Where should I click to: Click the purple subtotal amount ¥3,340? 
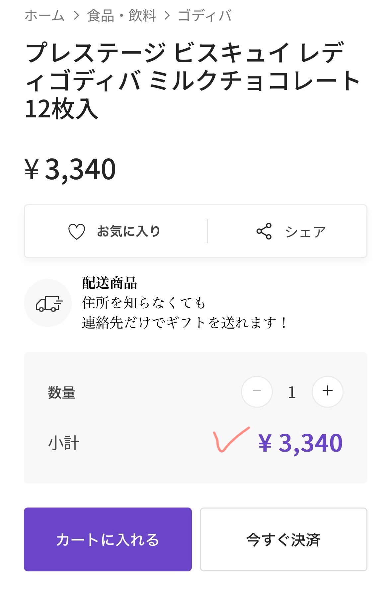pyautogui.click(x=300, y=443)
